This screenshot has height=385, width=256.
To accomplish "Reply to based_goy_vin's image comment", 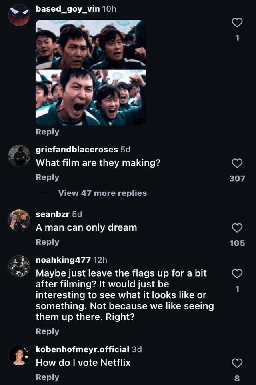I will [47, 132].
